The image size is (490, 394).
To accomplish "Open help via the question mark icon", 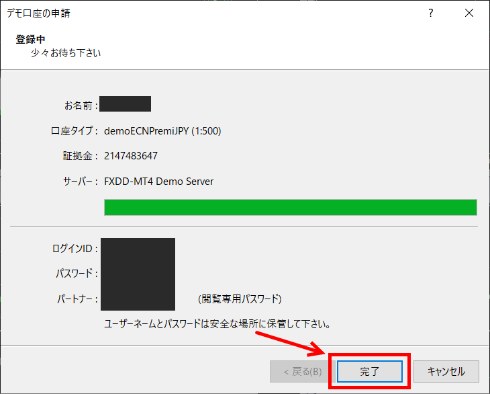I will (431, 13).
